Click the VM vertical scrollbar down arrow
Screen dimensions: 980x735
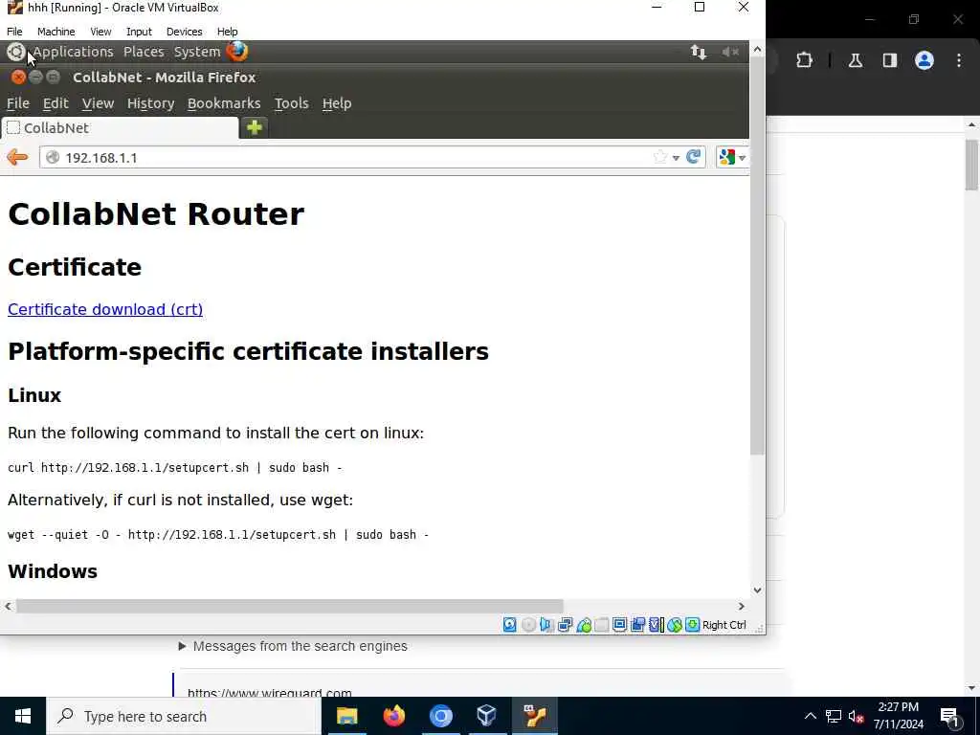pyautogui.click(x=758, y=590)
